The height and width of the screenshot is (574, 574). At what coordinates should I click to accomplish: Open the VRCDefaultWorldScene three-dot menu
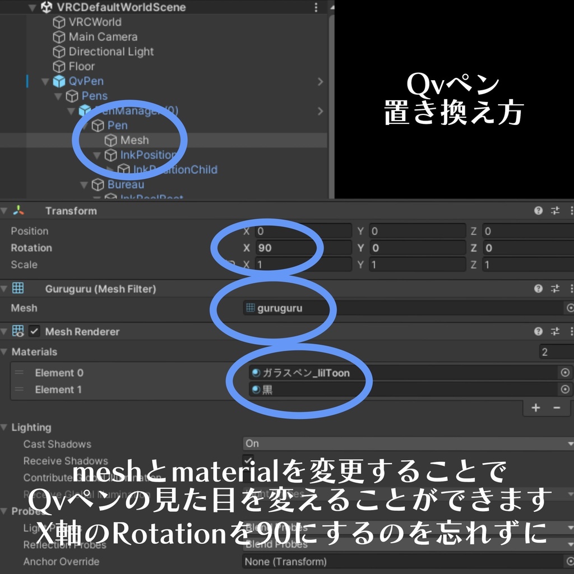point(316,7)
